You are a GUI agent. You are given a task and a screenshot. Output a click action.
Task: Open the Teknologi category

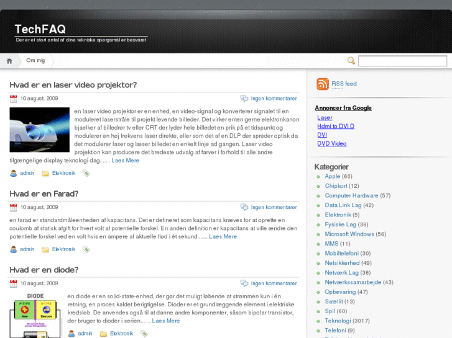point(338,321)
